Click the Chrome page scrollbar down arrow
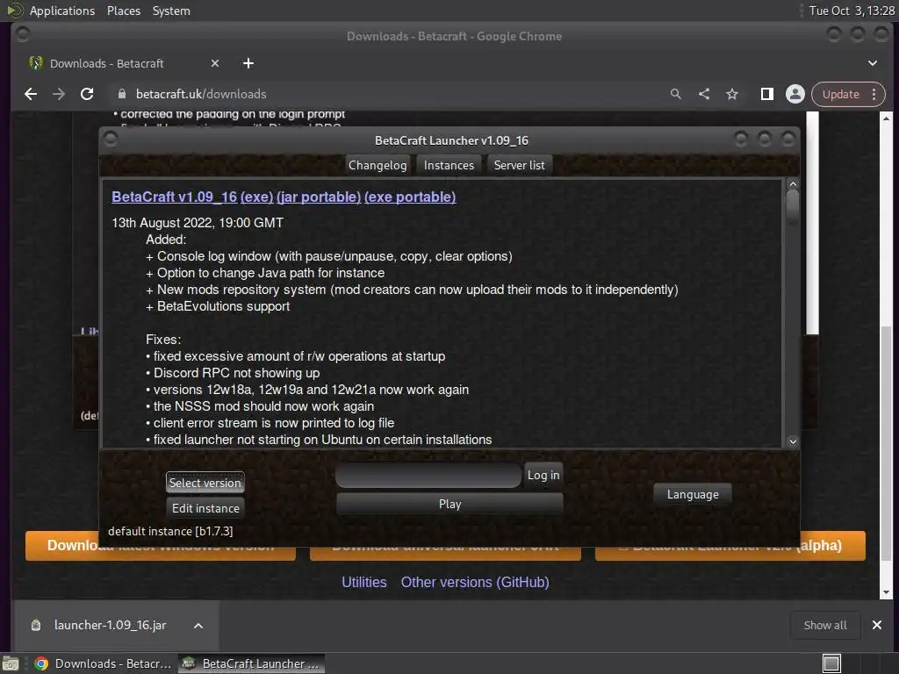 tap(887, 592)
